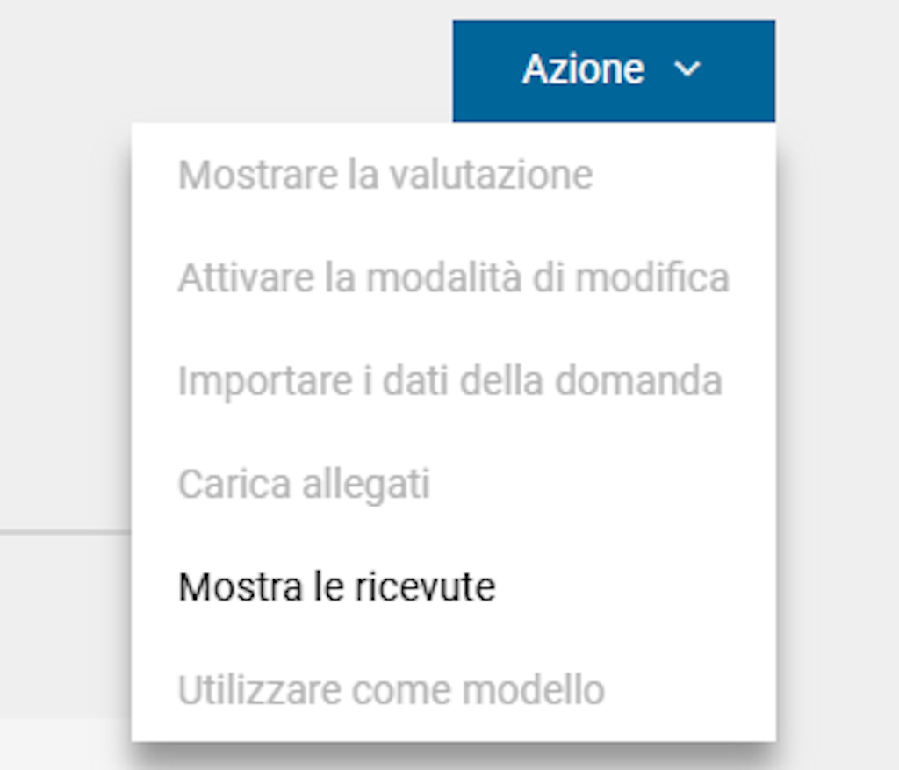Viewport: 899px width, 770px height.
Task: Click the last entry of the Azione menu
Action: (x=391, y=690)
